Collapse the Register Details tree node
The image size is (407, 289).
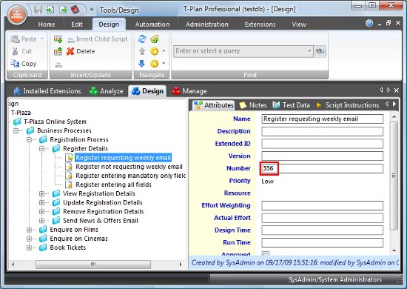pyautogui.click(x=41, y=149)
